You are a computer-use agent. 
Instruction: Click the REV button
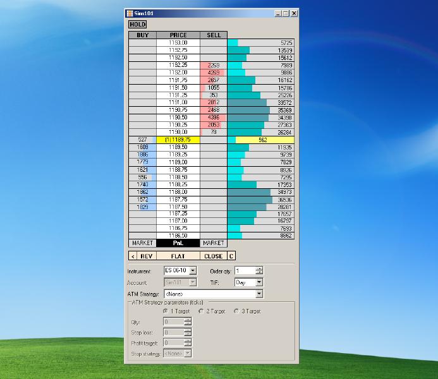[x=147, y=256]
